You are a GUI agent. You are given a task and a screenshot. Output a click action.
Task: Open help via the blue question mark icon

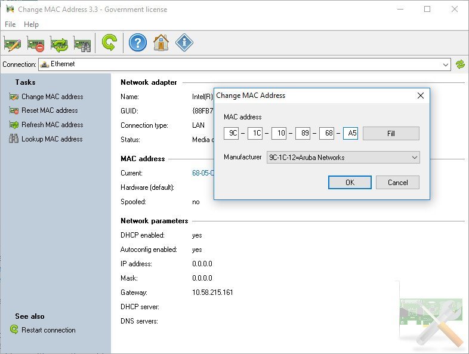click(x=138, y=42)
